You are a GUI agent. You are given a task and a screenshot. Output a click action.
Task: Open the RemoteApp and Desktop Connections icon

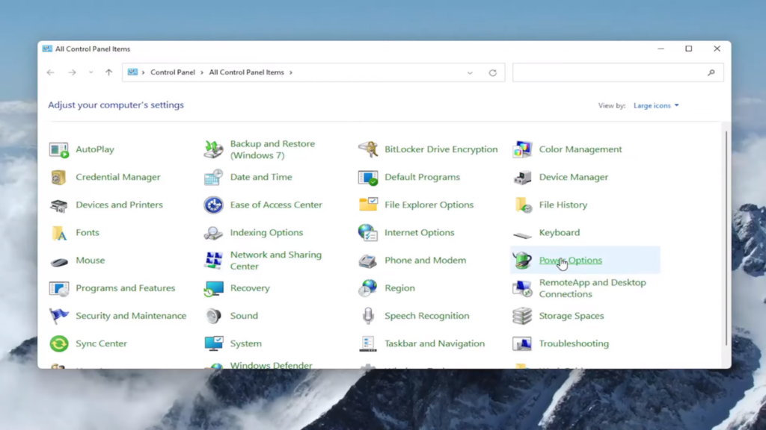click(522, 289)
